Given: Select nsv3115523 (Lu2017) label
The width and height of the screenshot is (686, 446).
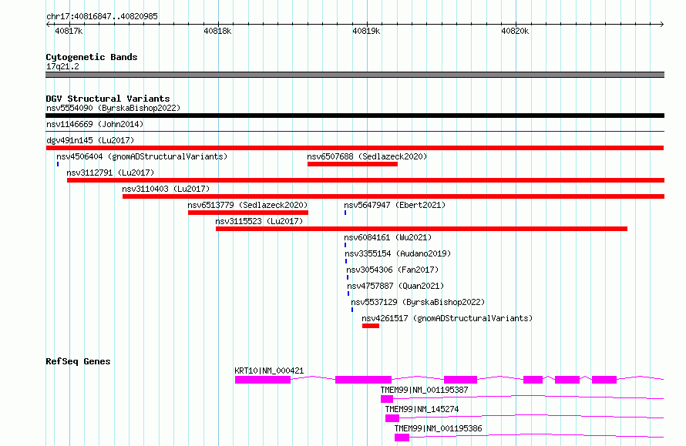Looking at the screenshot, I should (259, 221).
